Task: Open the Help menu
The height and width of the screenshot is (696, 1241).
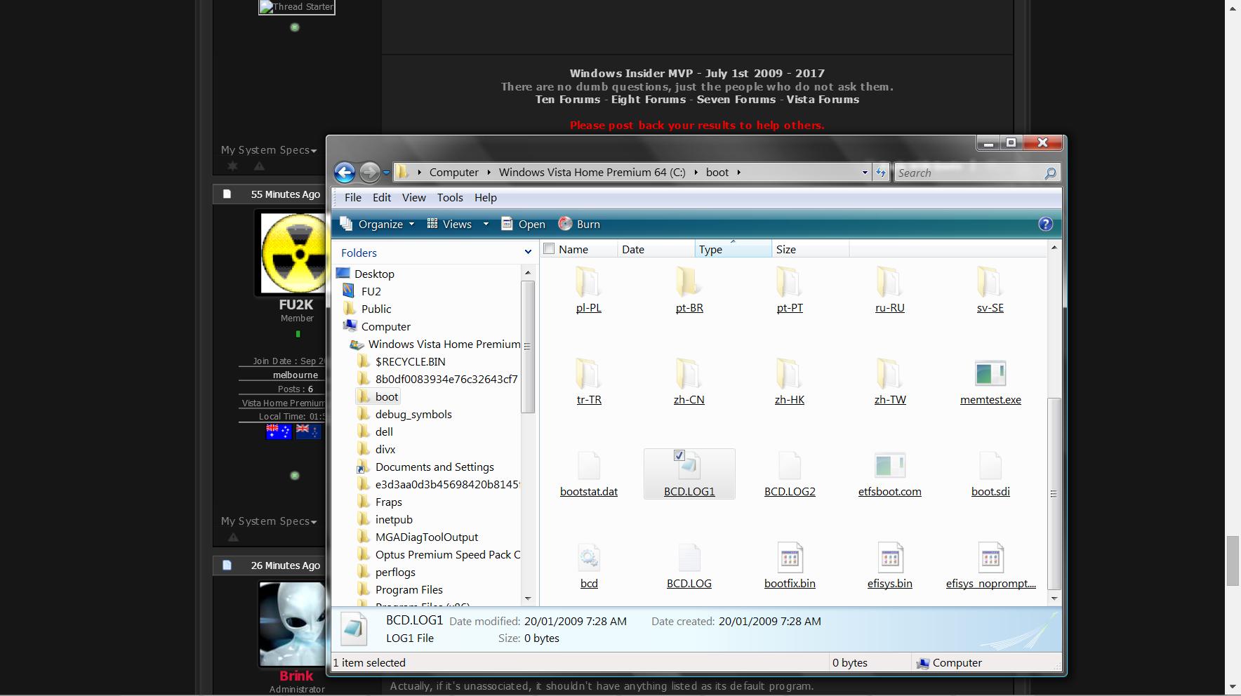Action: pyautogui.click(x=485, y=198)
